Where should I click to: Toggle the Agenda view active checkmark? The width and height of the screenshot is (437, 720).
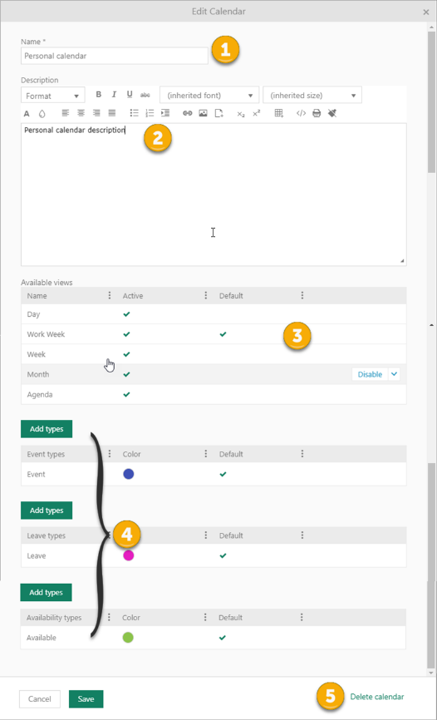(126, 394)
